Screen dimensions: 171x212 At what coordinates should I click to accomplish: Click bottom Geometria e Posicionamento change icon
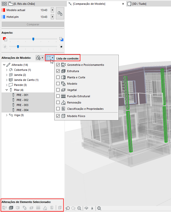coord(5,207)
